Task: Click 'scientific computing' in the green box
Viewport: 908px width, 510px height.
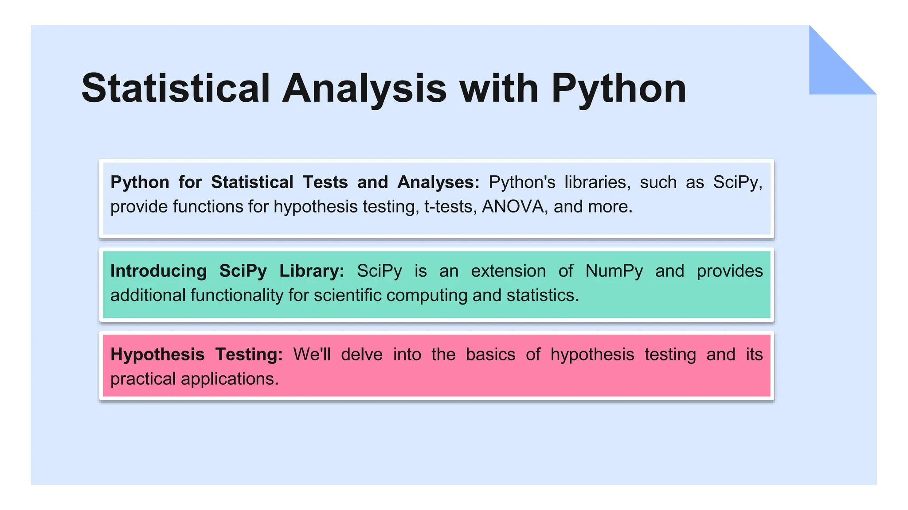Action: pyautogui.click(x=391, y=295)
